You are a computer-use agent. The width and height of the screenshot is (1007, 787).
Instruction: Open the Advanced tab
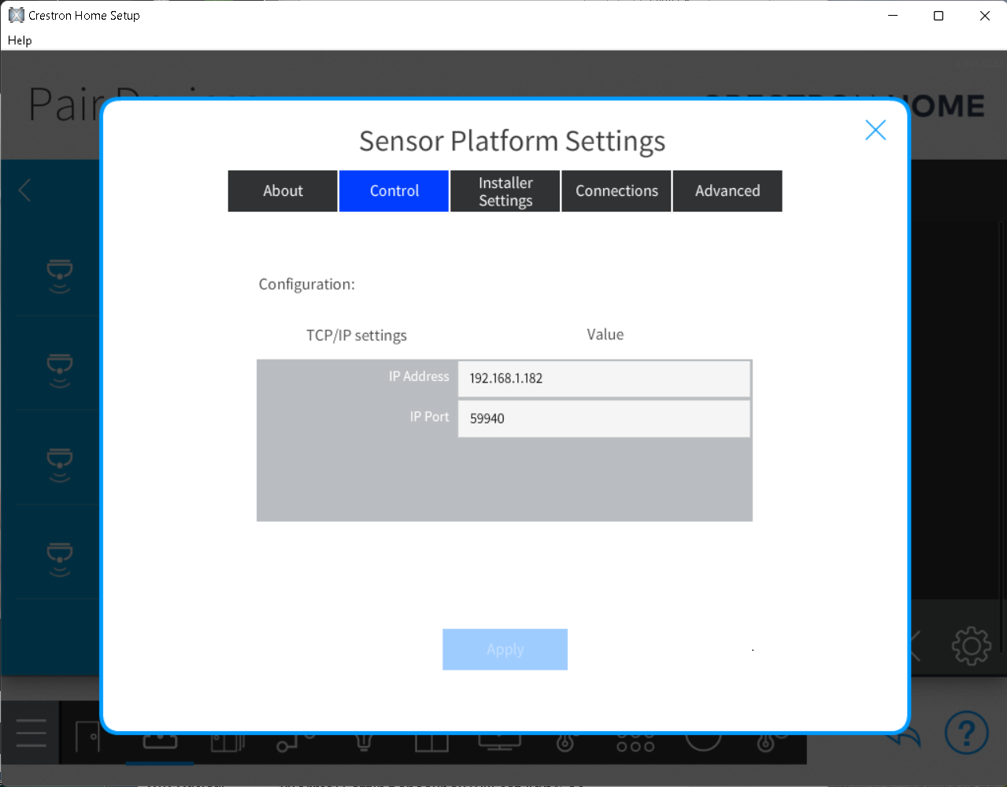click(x=727, y=191)
